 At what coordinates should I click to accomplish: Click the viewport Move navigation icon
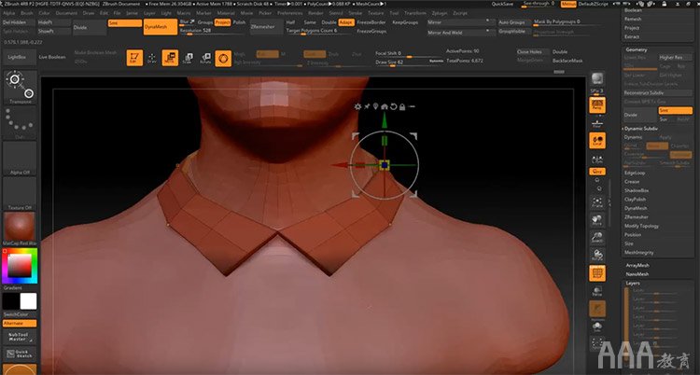click(597, 219)
